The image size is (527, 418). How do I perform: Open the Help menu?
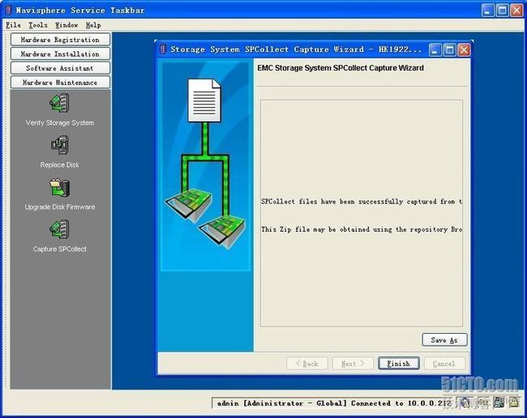pyautogui.click(x=93, y=25)
